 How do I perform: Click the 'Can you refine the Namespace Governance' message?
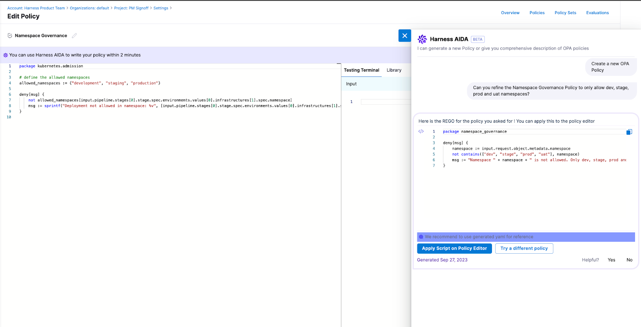pos(552,91)
